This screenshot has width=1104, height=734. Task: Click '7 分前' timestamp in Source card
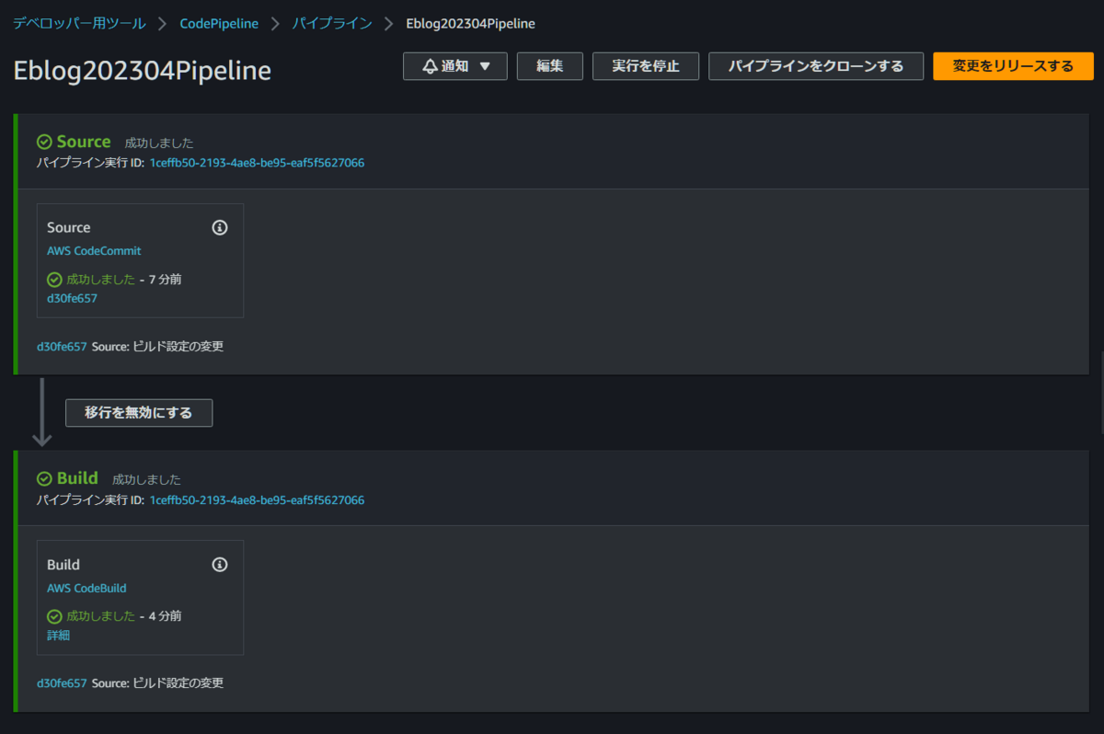(x=165, y=279)
